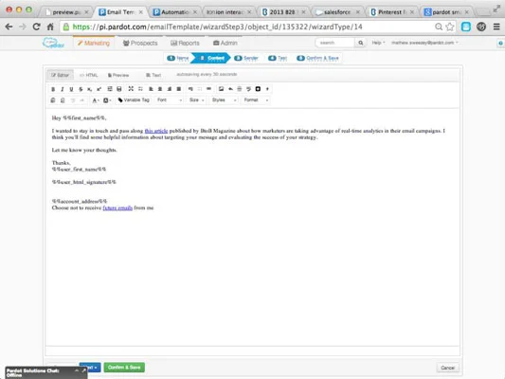Toggle underline formatting in the toolbar
This screenshot has height=379, width=505.
[71, 89]
